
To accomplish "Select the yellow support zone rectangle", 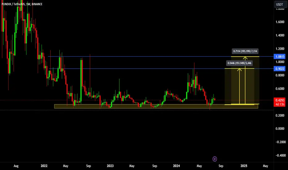I will click(156, 106).
